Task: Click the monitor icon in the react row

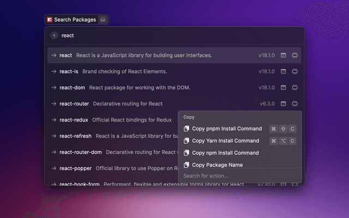Action: (294, 56)
